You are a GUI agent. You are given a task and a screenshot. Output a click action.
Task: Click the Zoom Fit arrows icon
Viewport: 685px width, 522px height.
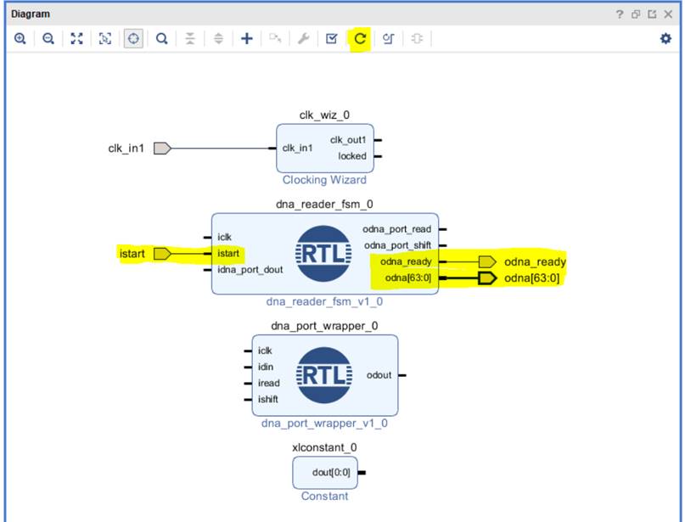point(77,38)
